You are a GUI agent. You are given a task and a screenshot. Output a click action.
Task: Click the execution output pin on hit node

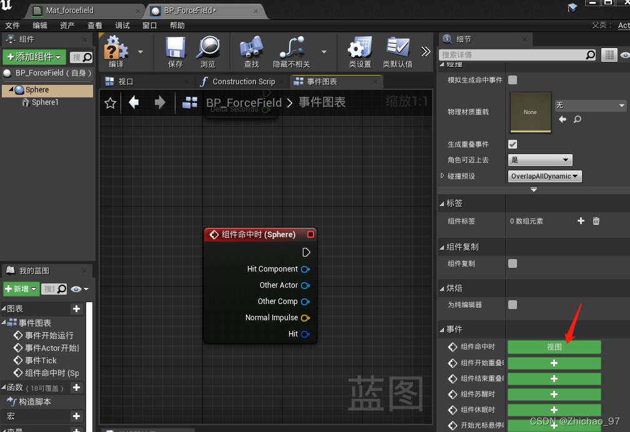[306, 252]
